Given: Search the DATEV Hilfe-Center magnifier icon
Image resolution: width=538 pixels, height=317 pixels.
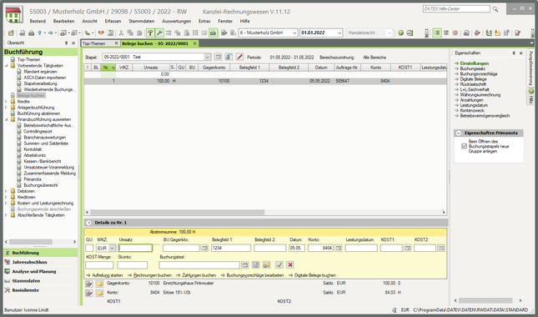Looking at the screenshot, I should click(x=495, y=9).
